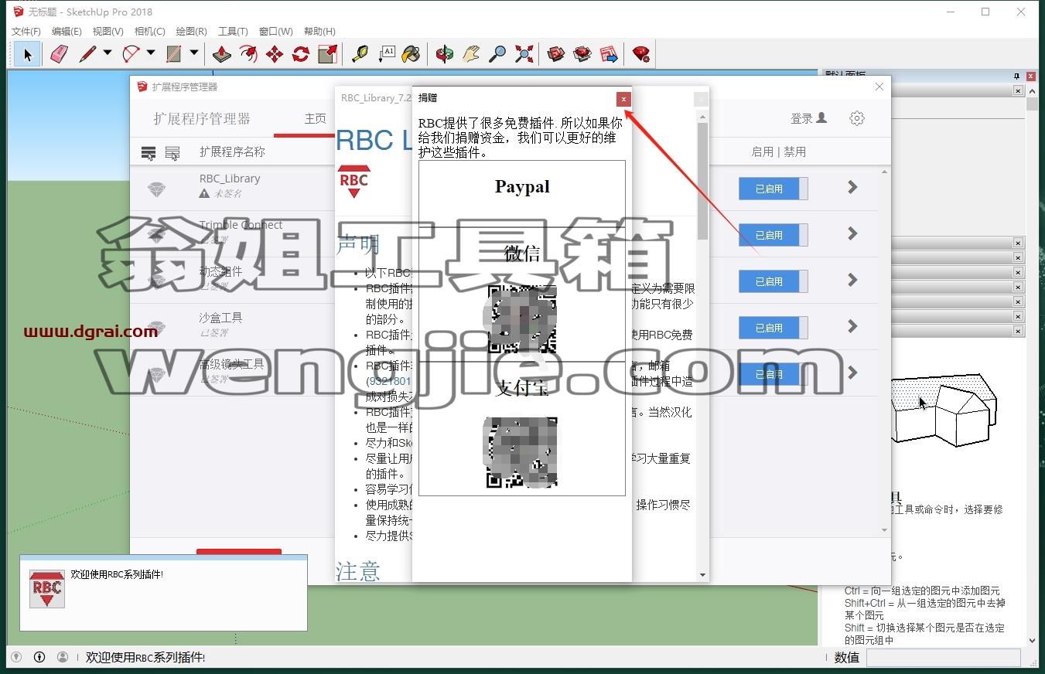This screenshot has height=674, width=1045.
Task: Open the Shape tool dropdown arrow
Action: tap(194, 53)
